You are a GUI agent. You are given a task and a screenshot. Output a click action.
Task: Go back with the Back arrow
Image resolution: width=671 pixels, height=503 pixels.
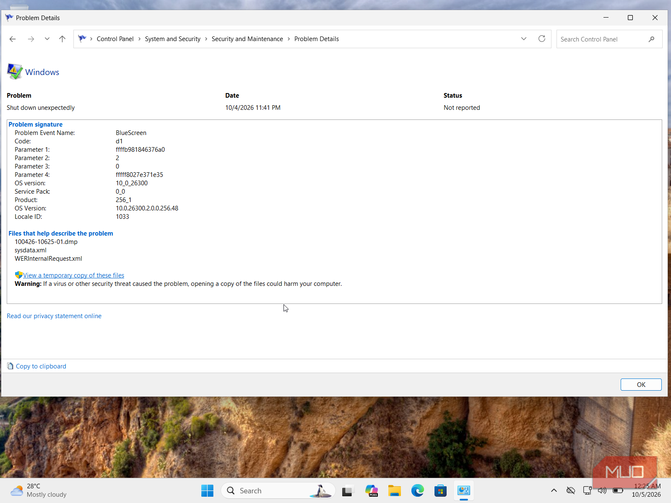[x=13, y=39]
